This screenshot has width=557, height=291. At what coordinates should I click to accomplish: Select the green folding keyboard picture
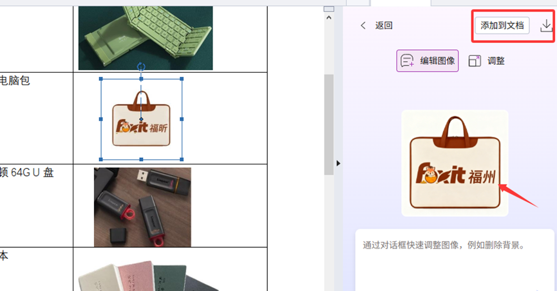(x=146, y=37)
